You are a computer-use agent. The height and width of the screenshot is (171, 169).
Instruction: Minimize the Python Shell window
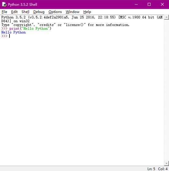coord(136,5)
